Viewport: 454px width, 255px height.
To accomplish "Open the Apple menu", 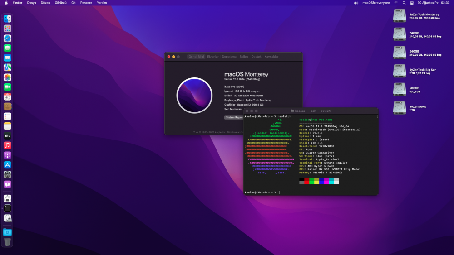I will 6,3.
